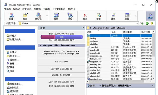Open the 档案/目录 path combo box dropdown
Image resolution: width=158 pixels, height=95 pixels.
click(x=137, y=24)
